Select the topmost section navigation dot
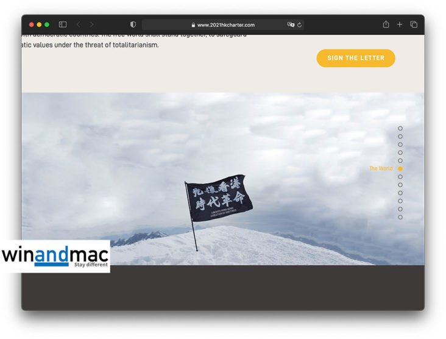The width and height of the screenshot is (446, 339). [400, 129]
